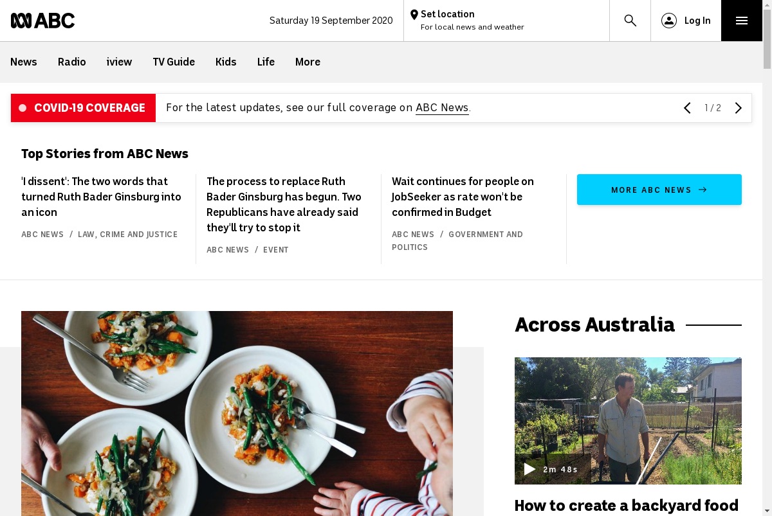Open the 'I dissent' Ginsburg story
This screenshot has height=516, width=772.
click(x=102, y=197)
